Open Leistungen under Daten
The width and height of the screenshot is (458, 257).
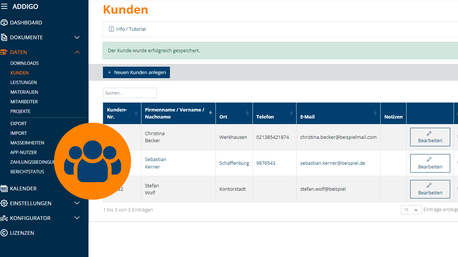24,83
